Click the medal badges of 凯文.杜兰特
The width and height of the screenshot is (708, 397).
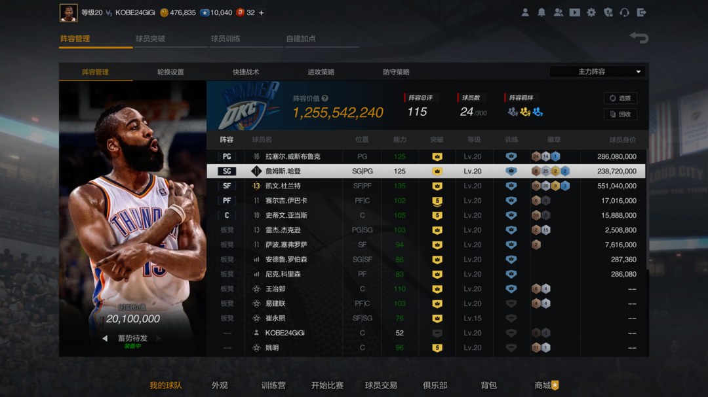pyautogui.click(x=551, y=186)
